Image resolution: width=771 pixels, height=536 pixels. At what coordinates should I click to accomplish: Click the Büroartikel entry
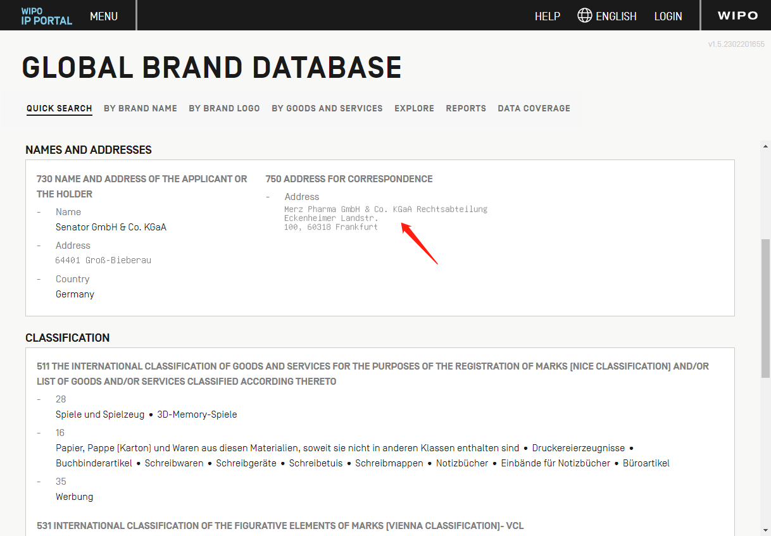[x=646, y=463]
